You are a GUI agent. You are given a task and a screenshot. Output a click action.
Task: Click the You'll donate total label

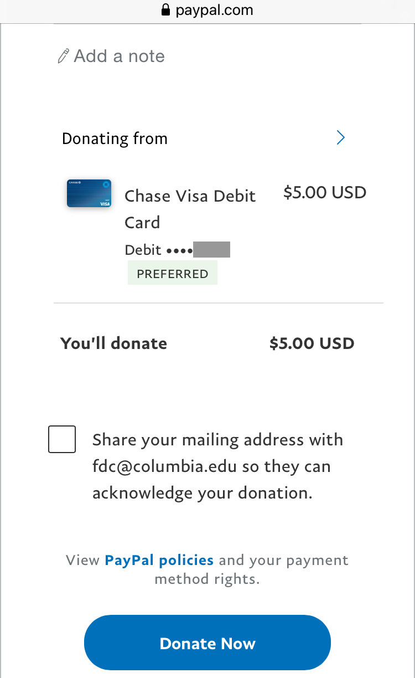click(x=114, y=343)
